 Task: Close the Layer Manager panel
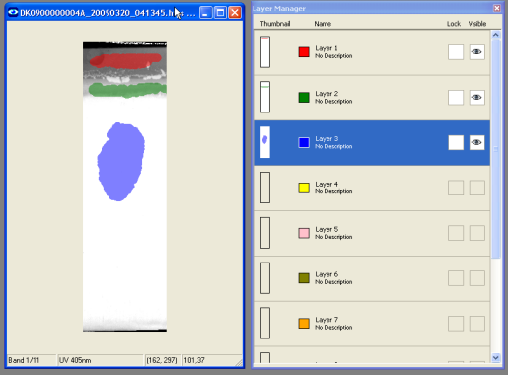pos(497,8)
